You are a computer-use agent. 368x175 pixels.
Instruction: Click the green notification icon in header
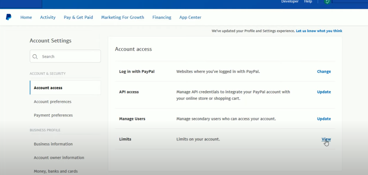327,2
